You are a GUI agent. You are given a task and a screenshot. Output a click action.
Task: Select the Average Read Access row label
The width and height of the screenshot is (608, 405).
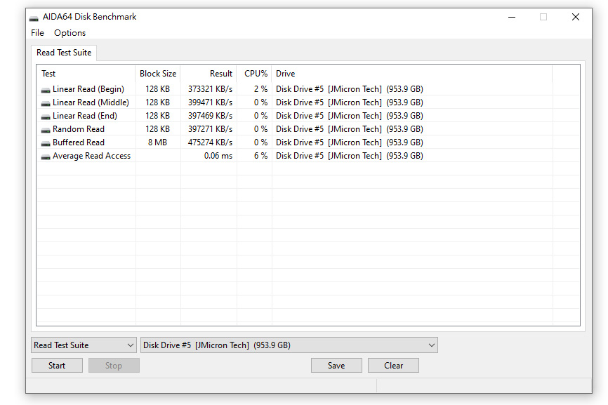coord(91,155)
